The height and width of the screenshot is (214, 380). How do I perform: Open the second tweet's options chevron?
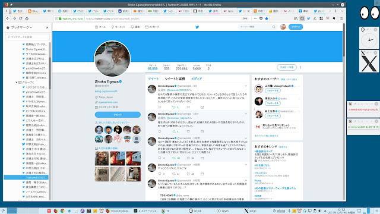[246, 114]
